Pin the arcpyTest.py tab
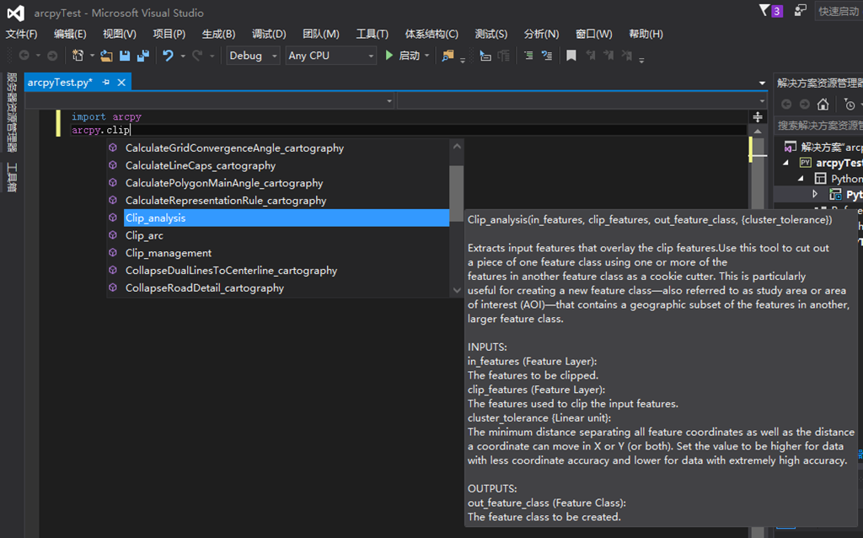863x538 pixels. (x=105, y=82)
